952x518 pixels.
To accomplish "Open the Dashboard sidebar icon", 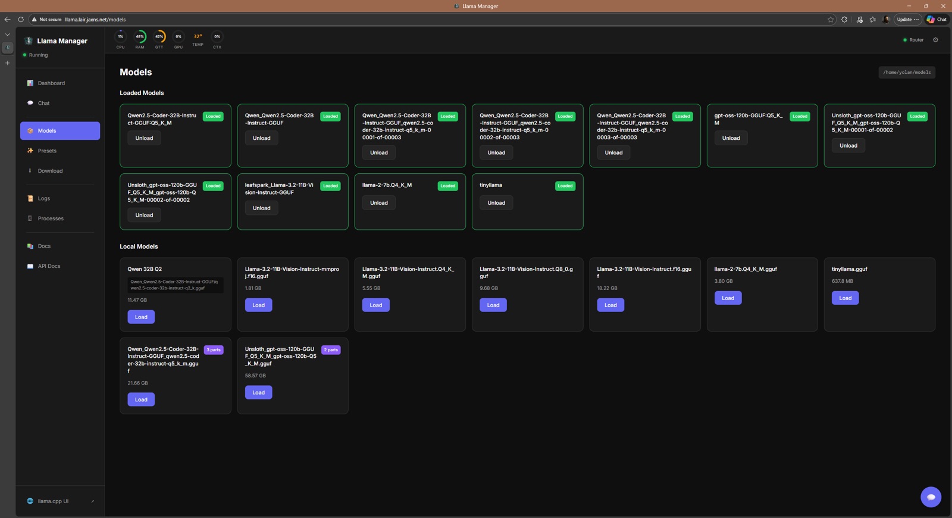I will [x=30, y=83].
